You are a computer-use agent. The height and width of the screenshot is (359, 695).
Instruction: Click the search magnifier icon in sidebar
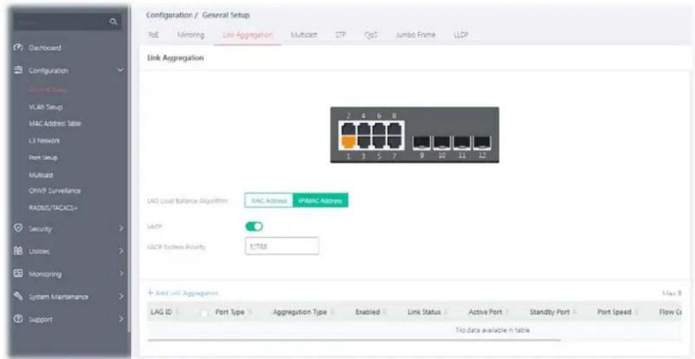113,21
